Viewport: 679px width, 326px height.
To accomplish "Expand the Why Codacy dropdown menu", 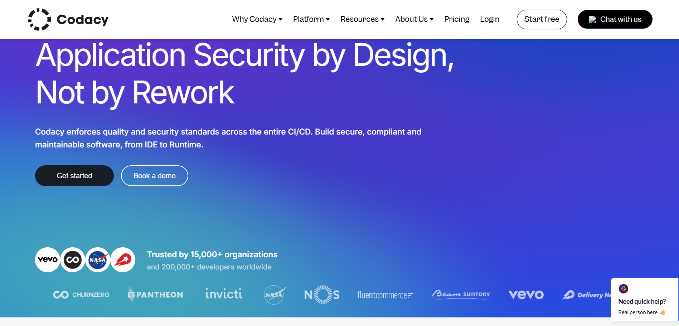I will coord(257,19).
